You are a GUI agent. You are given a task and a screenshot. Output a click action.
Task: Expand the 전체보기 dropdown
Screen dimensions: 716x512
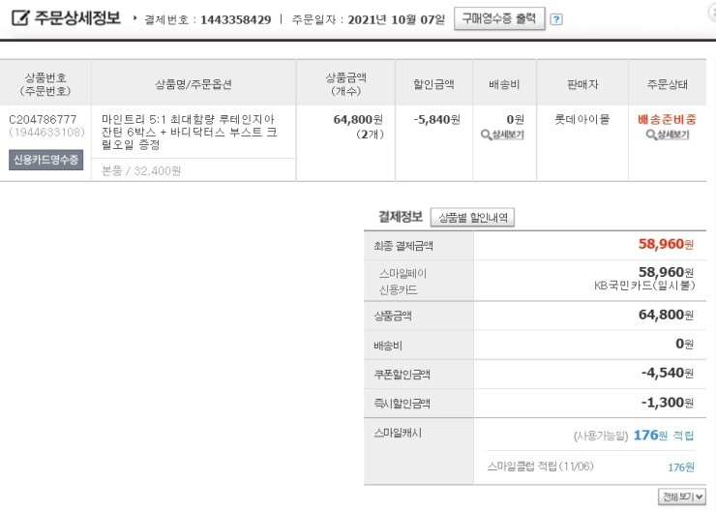coord(682,497)
